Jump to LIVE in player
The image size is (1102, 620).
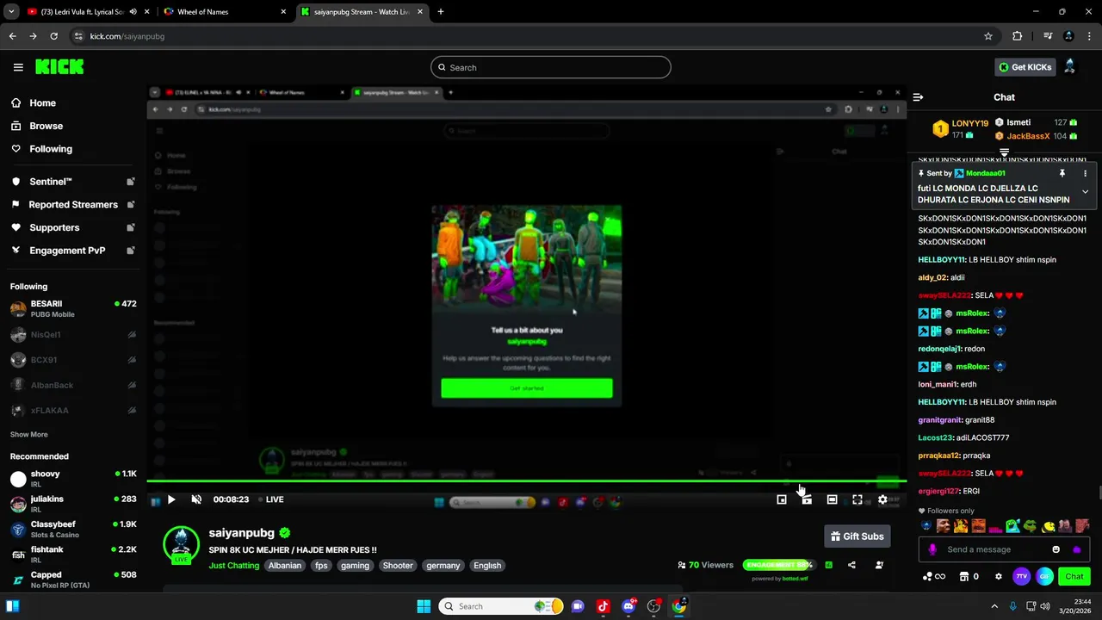point(271,499)
